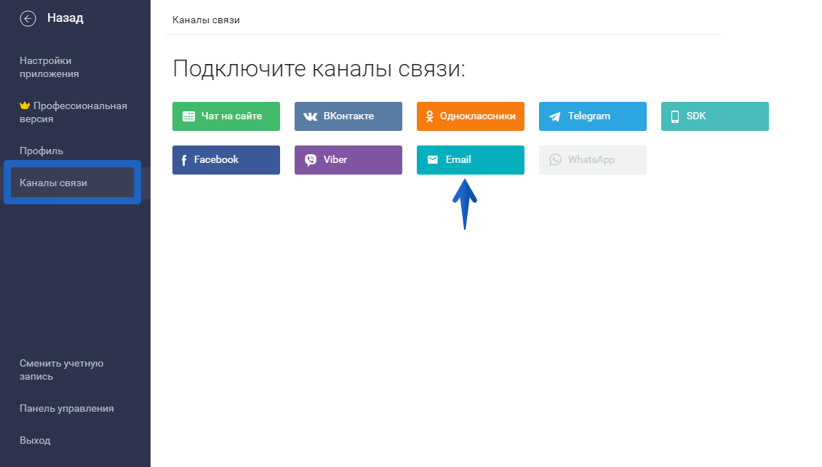Click the chat window icon on green button
The image size is (822, 467).
coord(188,116)
